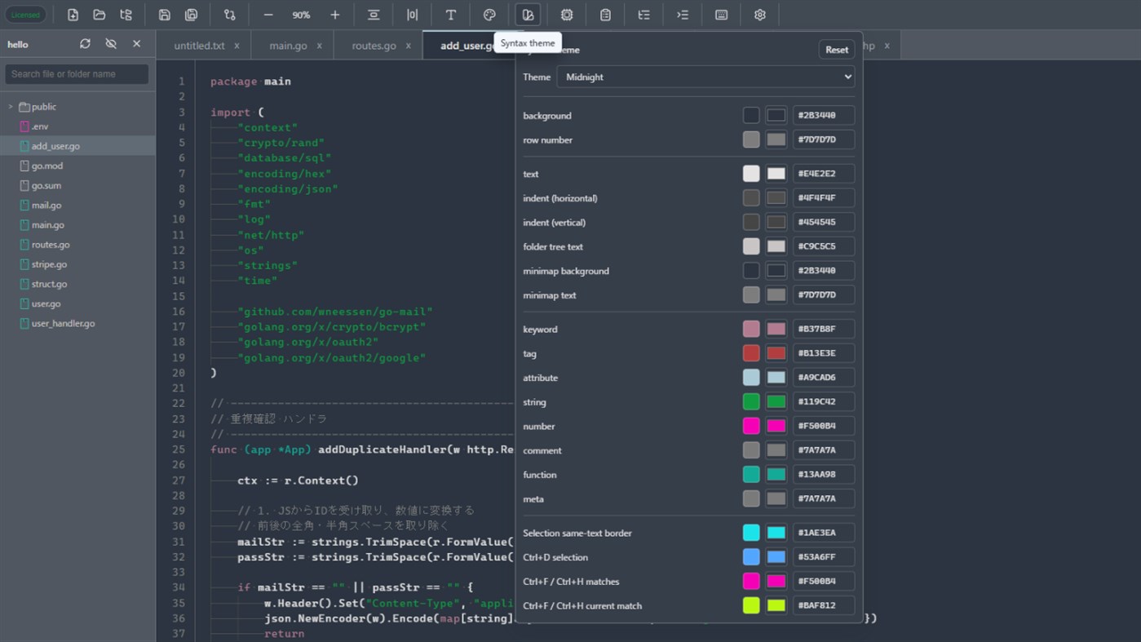The image size is (1141, 642).
Task: Switch to the untitled.txt tab
Action: coord(199,46)
